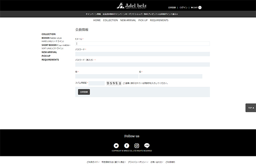Focus the password re-entry field
Image resolution: width=256 pixels, height=168 pixels.
coord(142,64)
